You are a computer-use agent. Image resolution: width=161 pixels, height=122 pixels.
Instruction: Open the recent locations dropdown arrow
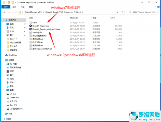13,12
